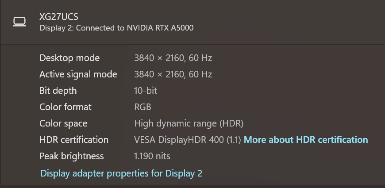Open 'Display adapter properties for Display 2'
This screenshot has height=188, width=385.
pyautogui.click(x=121, y=173)
